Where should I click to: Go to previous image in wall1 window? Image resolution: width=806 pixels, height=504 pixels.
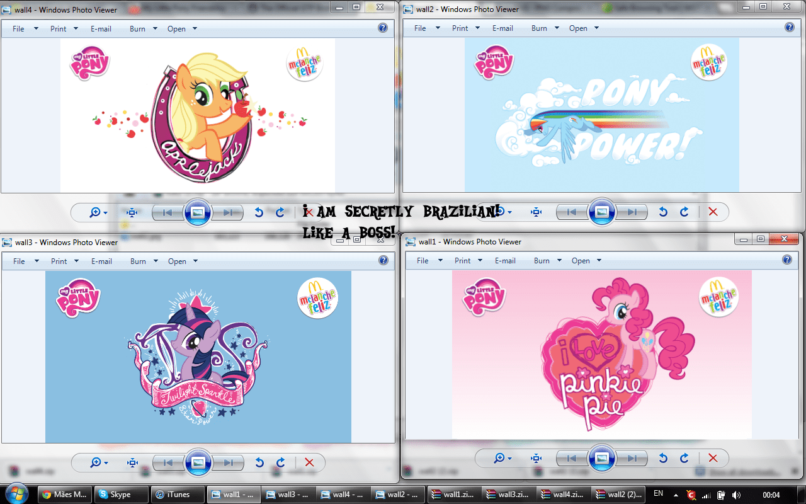tap(572, 458)
